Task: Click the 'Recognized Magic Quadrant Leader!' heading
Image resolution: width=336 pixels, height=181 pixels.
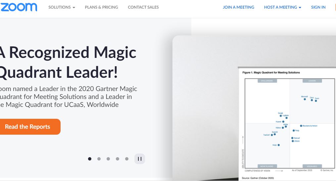Action: (x=68, y=62)
